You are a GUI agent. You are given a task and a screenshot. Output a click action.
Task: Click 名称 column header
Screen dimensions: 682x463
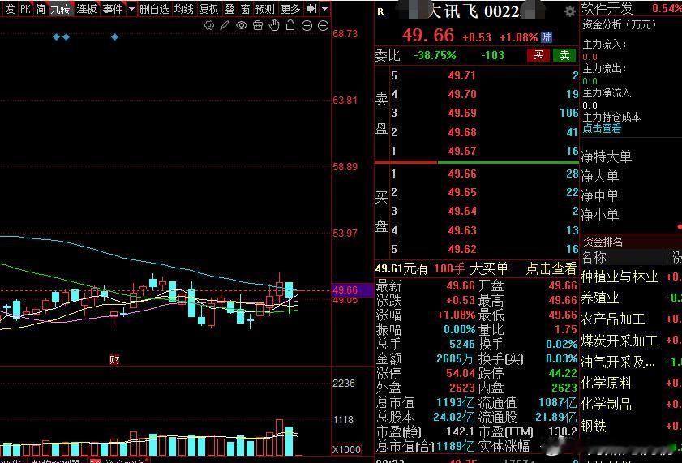pos(594,257)
